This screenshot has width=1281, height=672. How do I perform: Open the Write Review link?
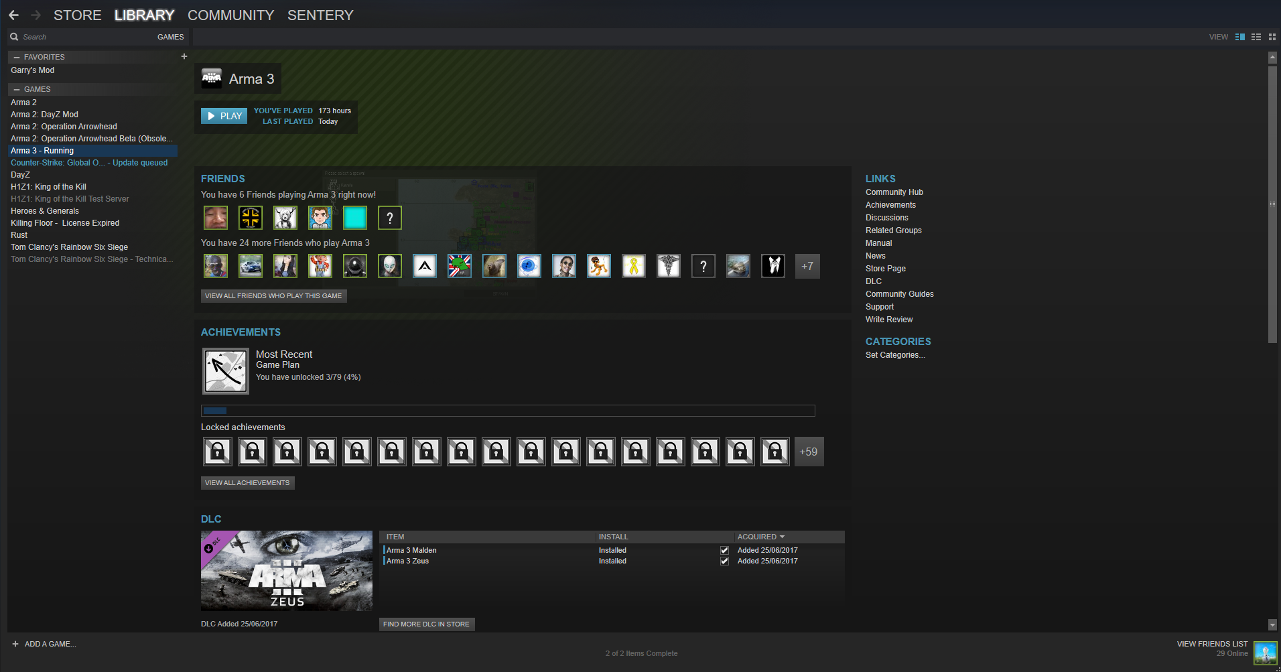coord(889,320)
